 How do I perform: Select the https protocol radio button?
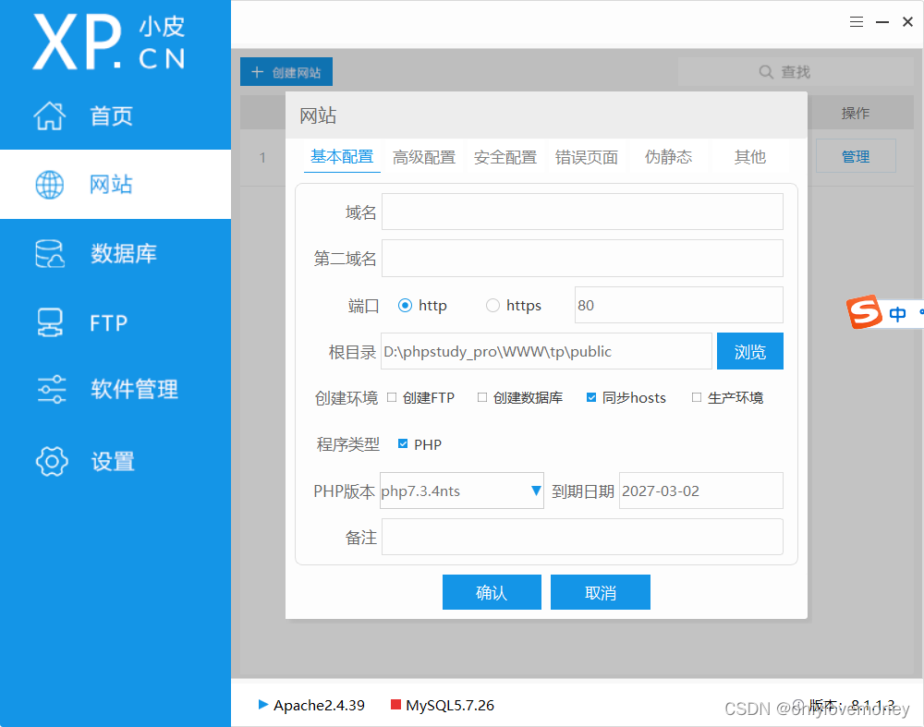click(492, 305)
